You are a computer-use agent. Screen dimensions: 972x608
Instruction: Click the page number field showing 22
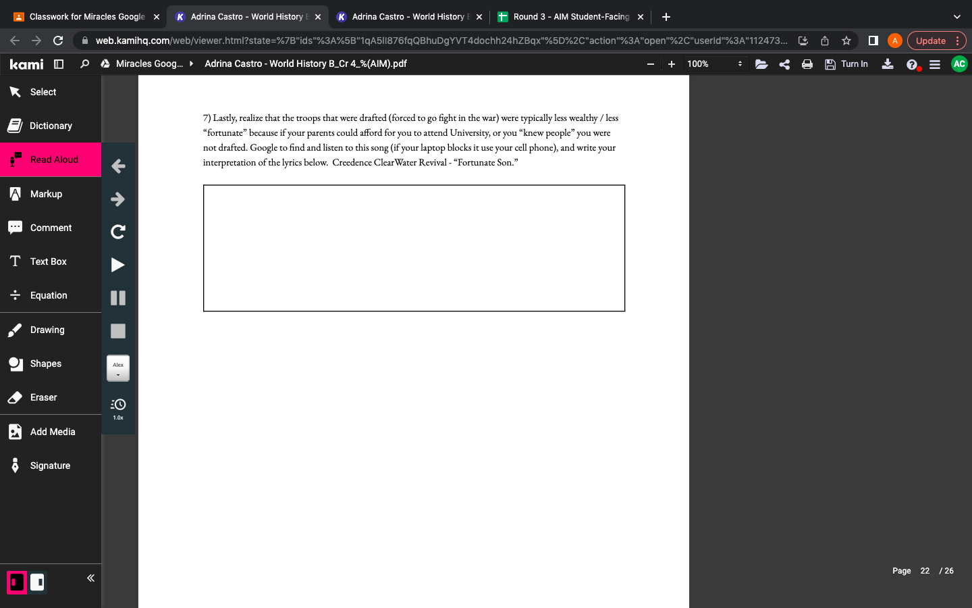[924, 571]
